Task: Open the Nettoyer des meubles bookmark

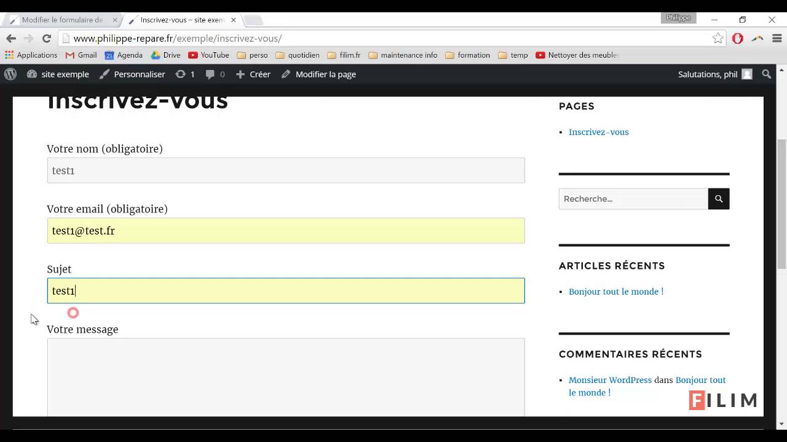Action: 577,55
